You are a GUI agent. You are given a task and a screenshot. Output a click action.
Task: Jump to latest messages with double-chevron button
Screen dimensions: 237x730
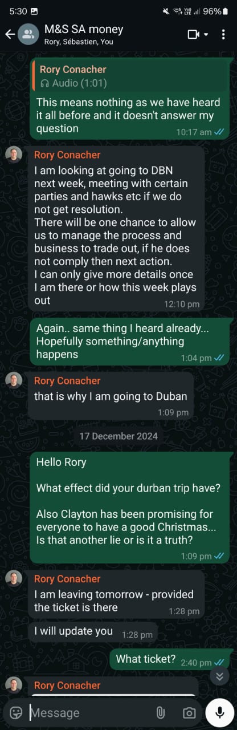[219, 676]
